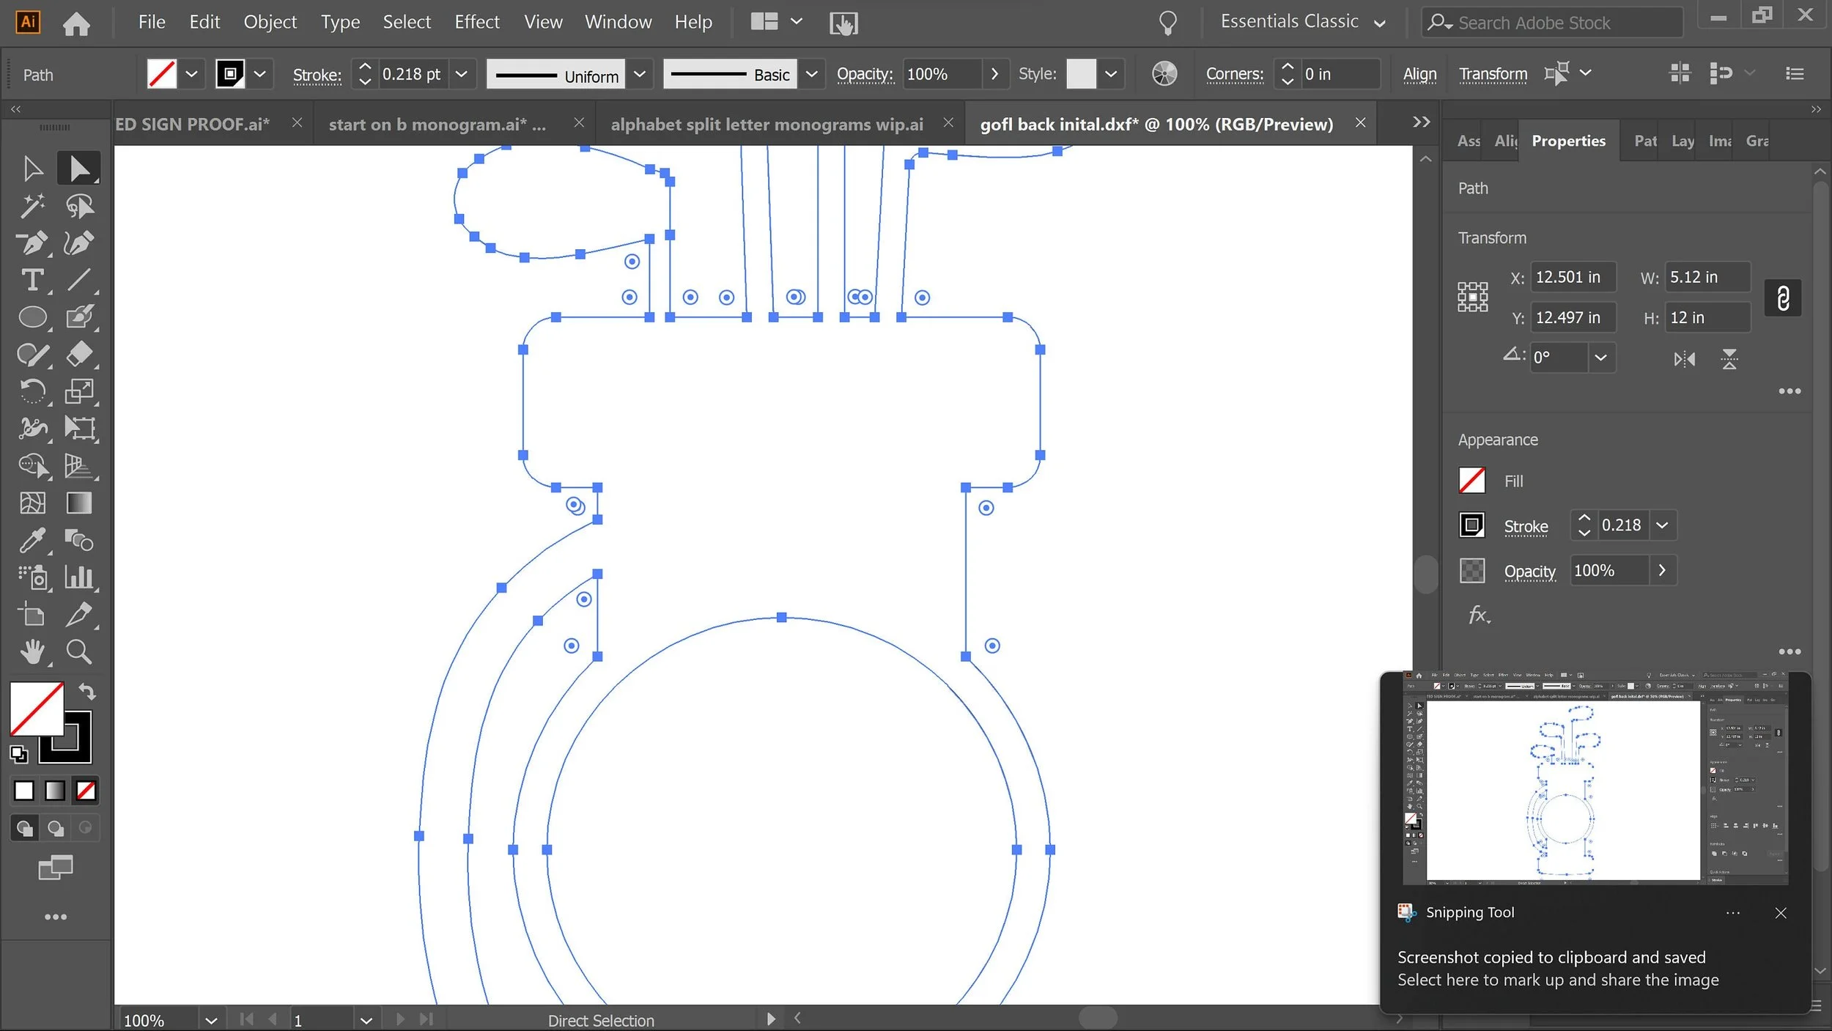1832x1031 pixels.
Task: Select the Eraser tool
Action: tap(78, 354)
